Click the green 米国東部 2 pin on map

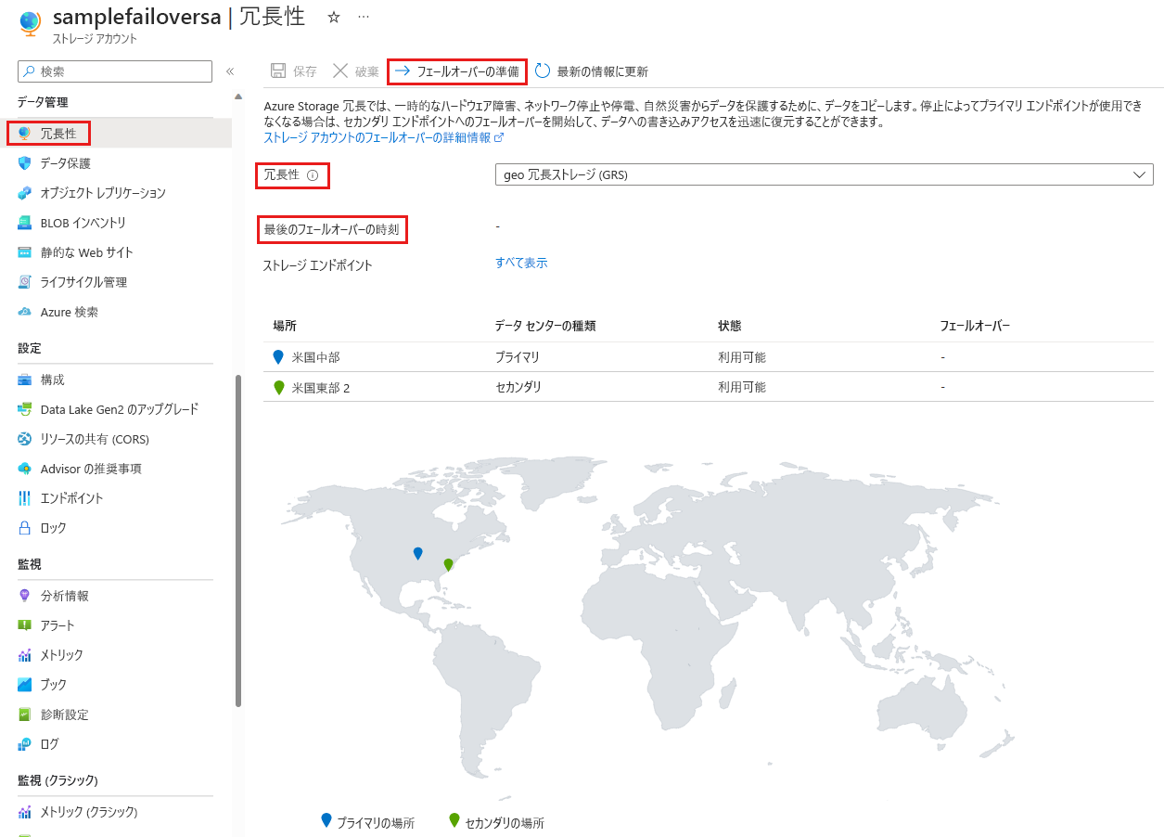[x=448, y=564]
